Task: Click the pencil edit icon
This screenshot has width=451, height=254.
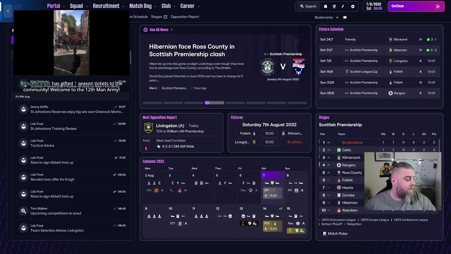Action: click(342, 6)
